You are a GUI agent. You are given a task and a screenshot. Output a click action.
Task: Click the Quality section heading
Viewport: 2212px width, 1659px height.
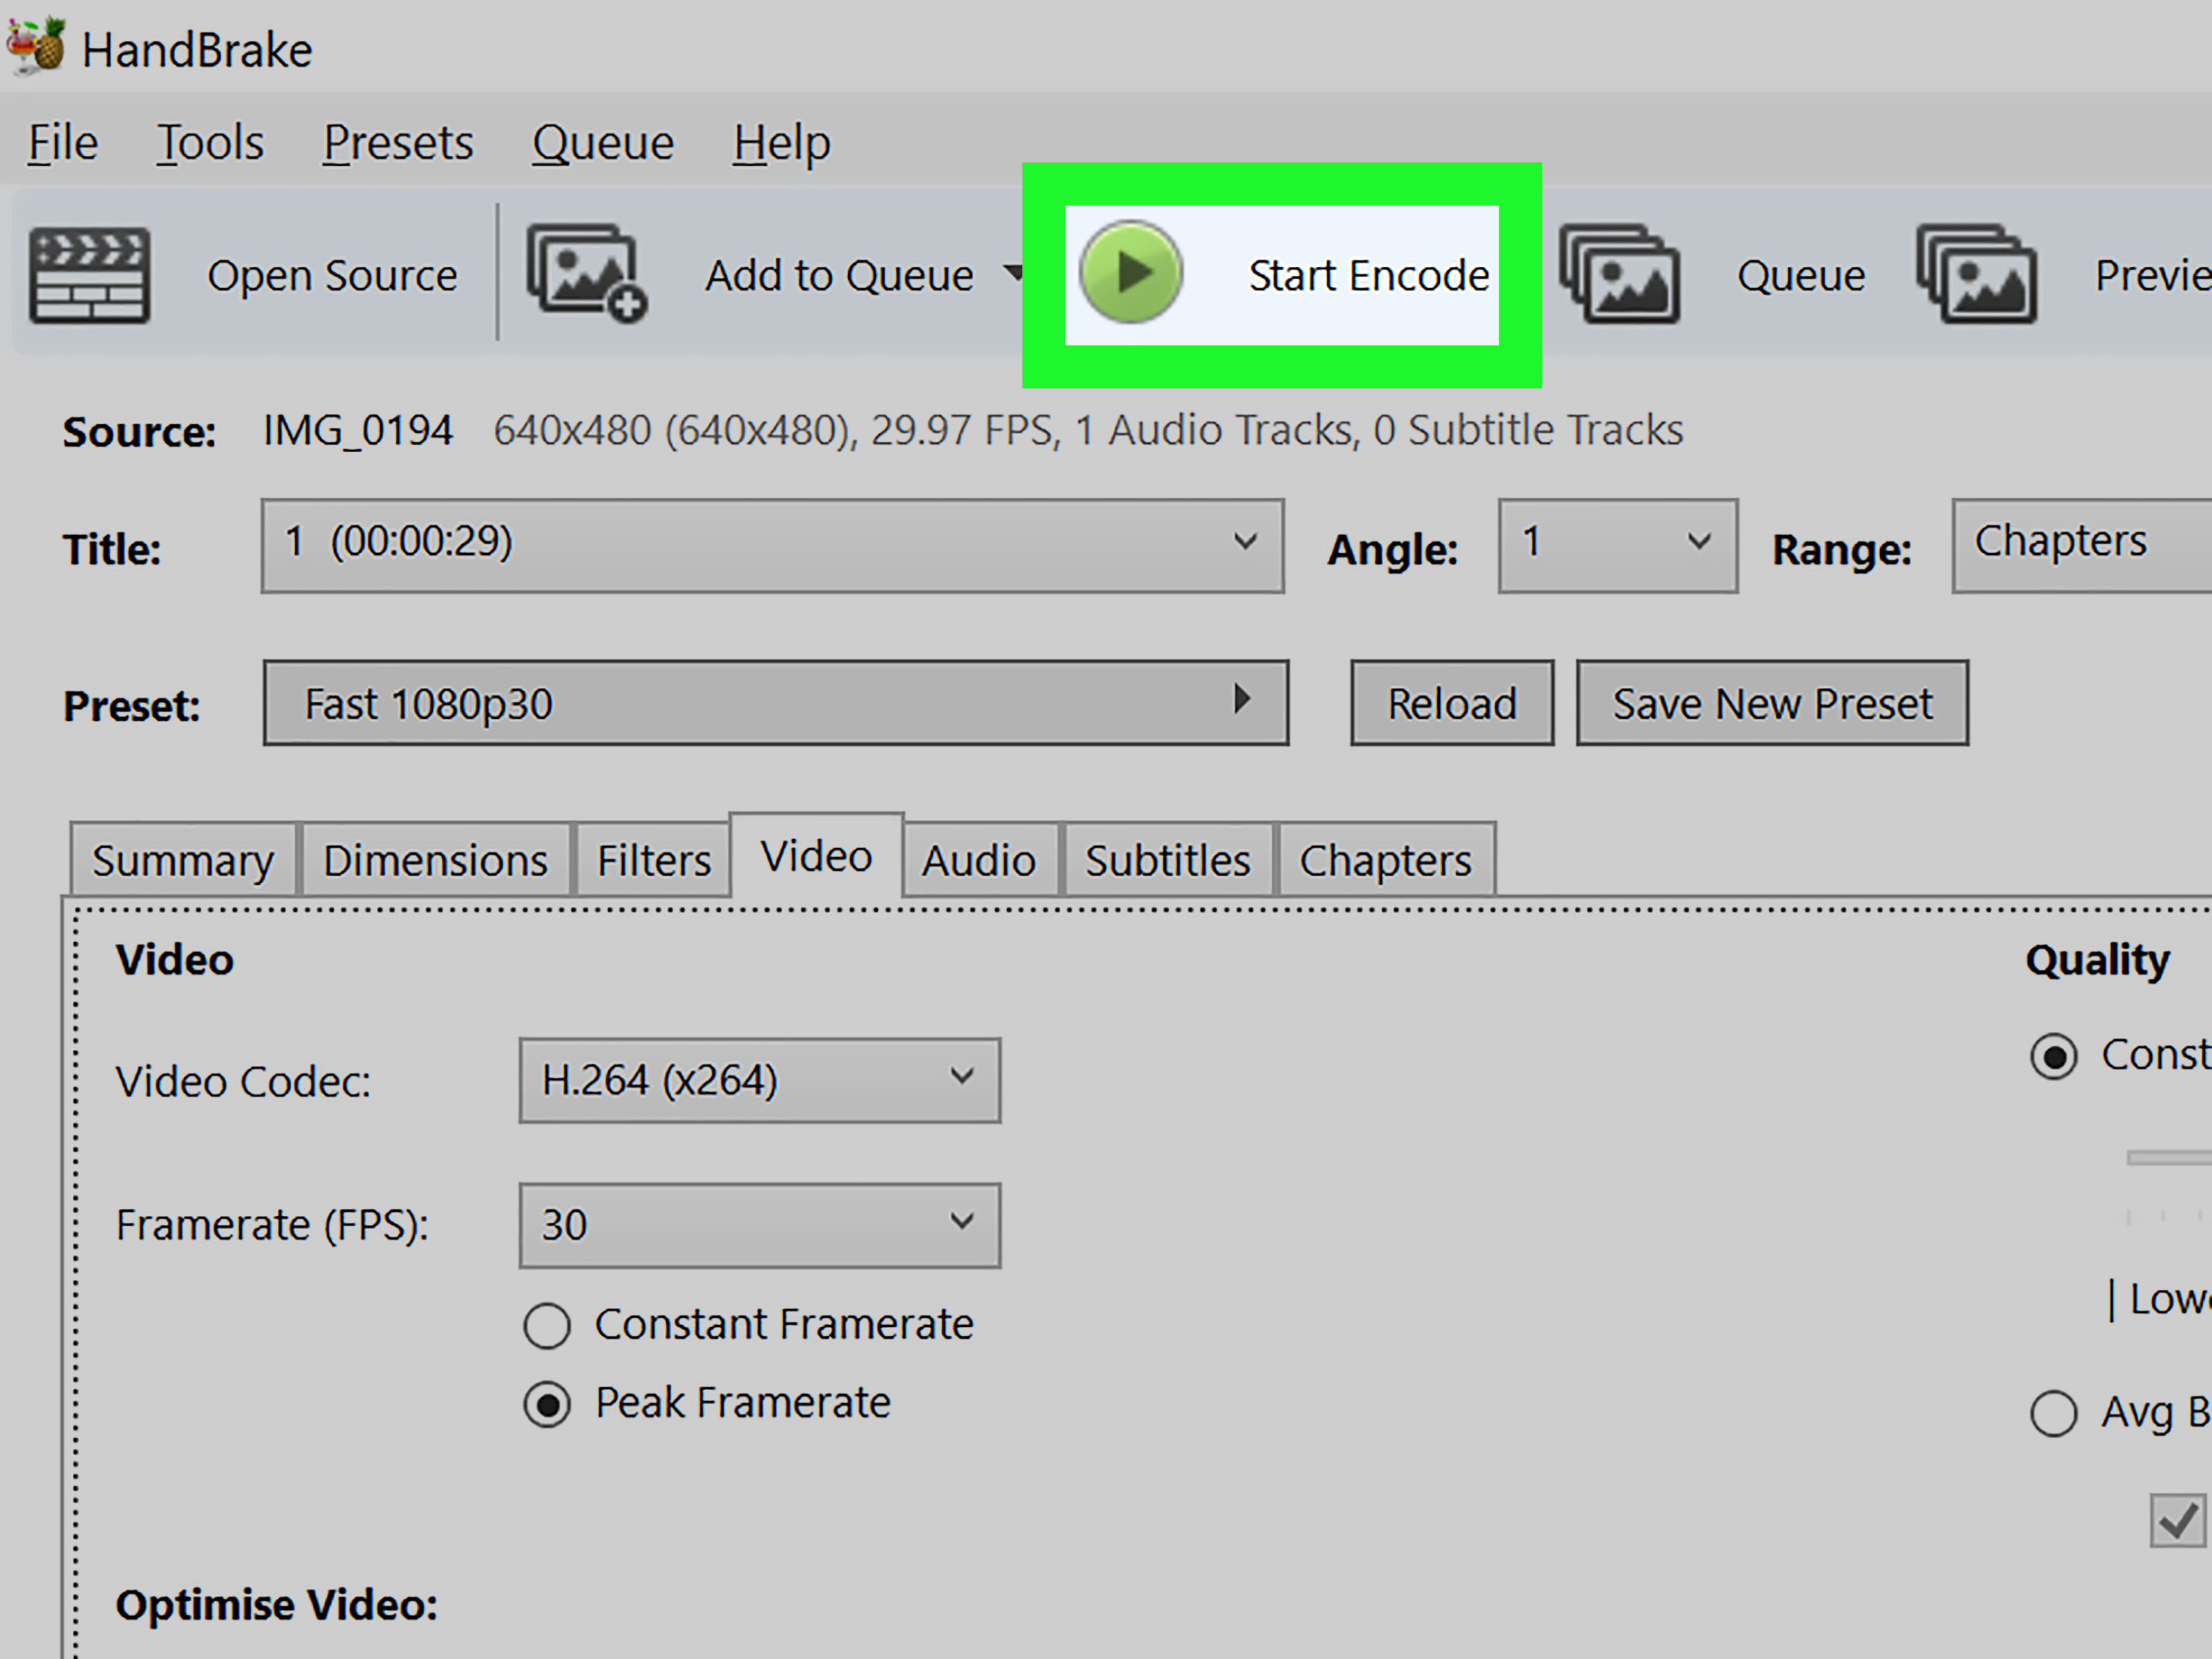click(x=2097, y=960)
